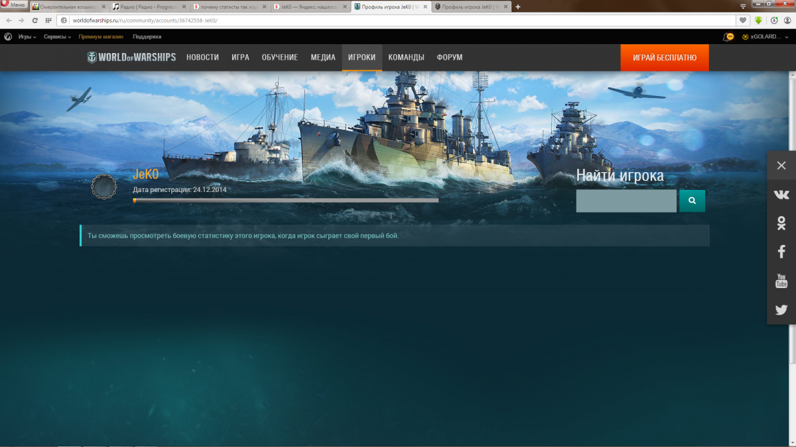Click the World of Warships logo
The width and height of the screenshot is (796, 447).
pyautogui.click(x=131, y=58)
